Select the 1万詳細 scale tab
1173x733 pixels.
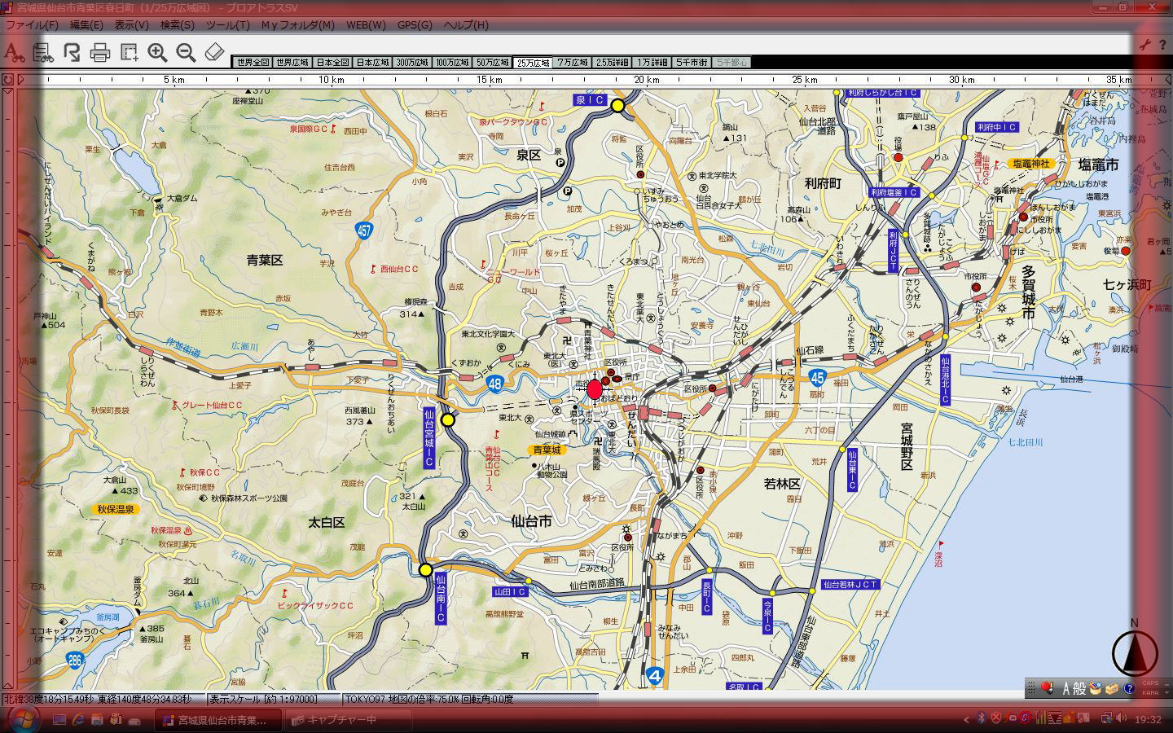pyautogui.click(x=652, y=63)
